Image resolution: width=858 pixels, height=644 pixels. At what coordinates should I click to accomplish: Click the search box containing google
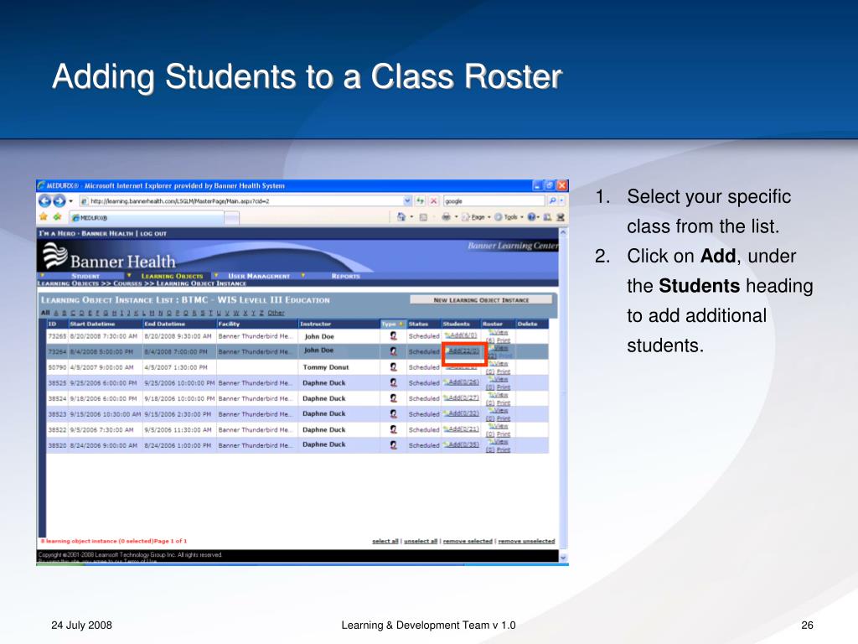pos(494,201)
